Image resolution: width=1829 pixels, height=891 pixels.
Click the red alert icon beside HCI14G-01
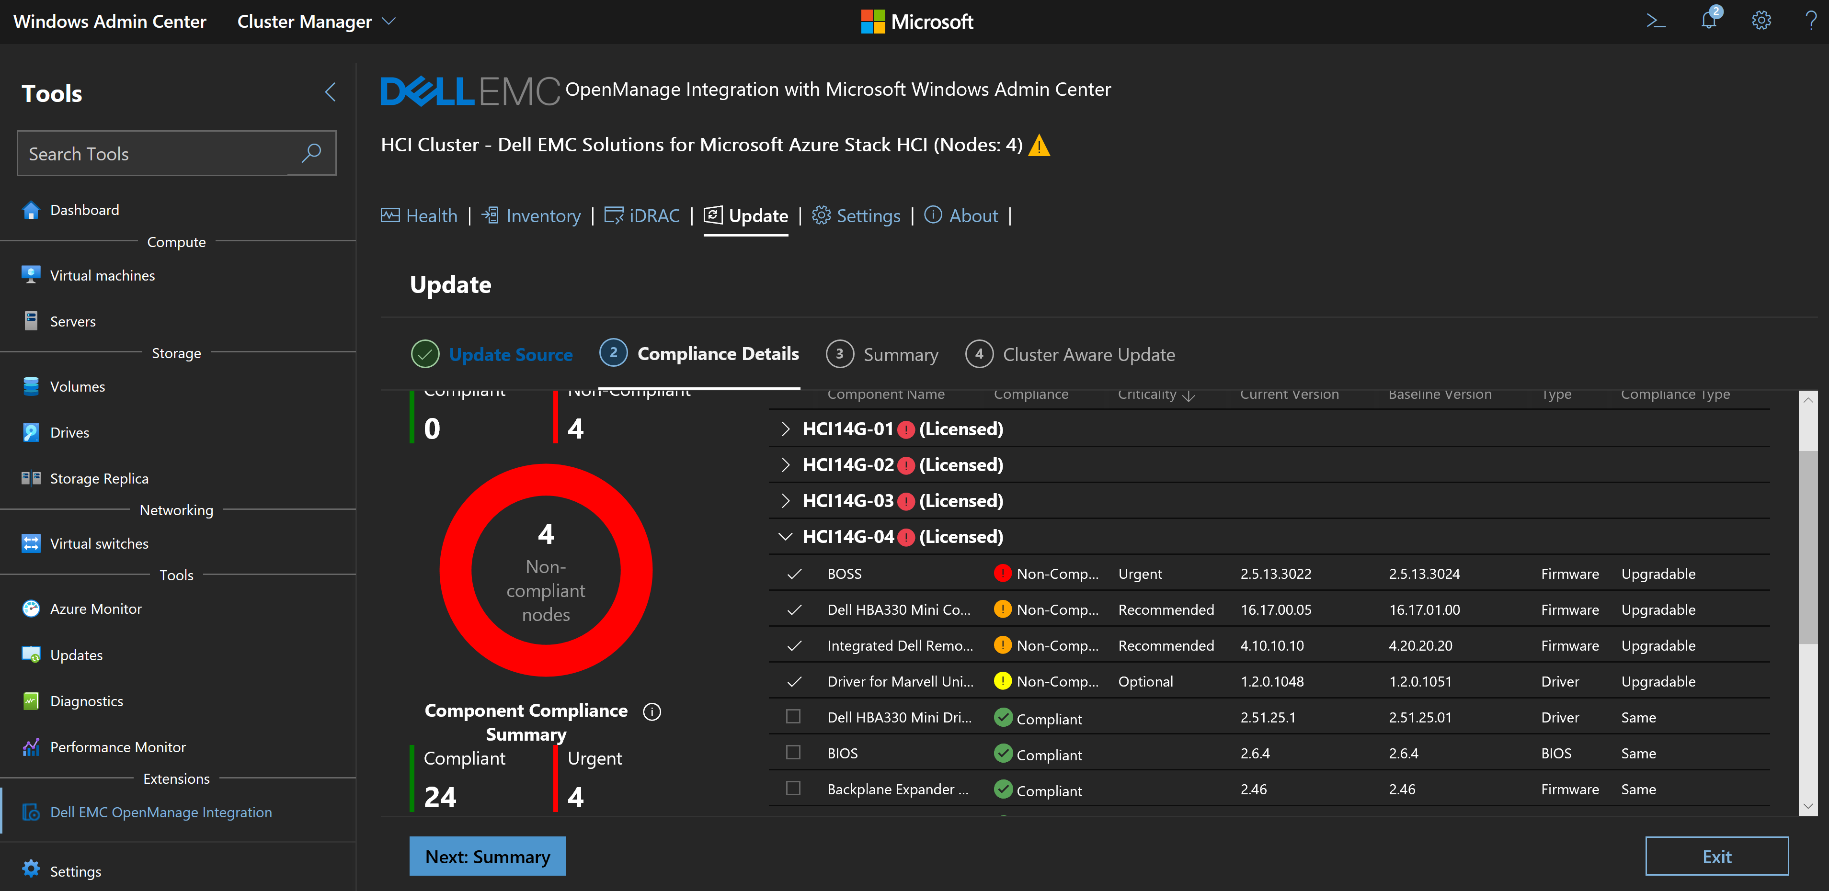click(906, 429)
